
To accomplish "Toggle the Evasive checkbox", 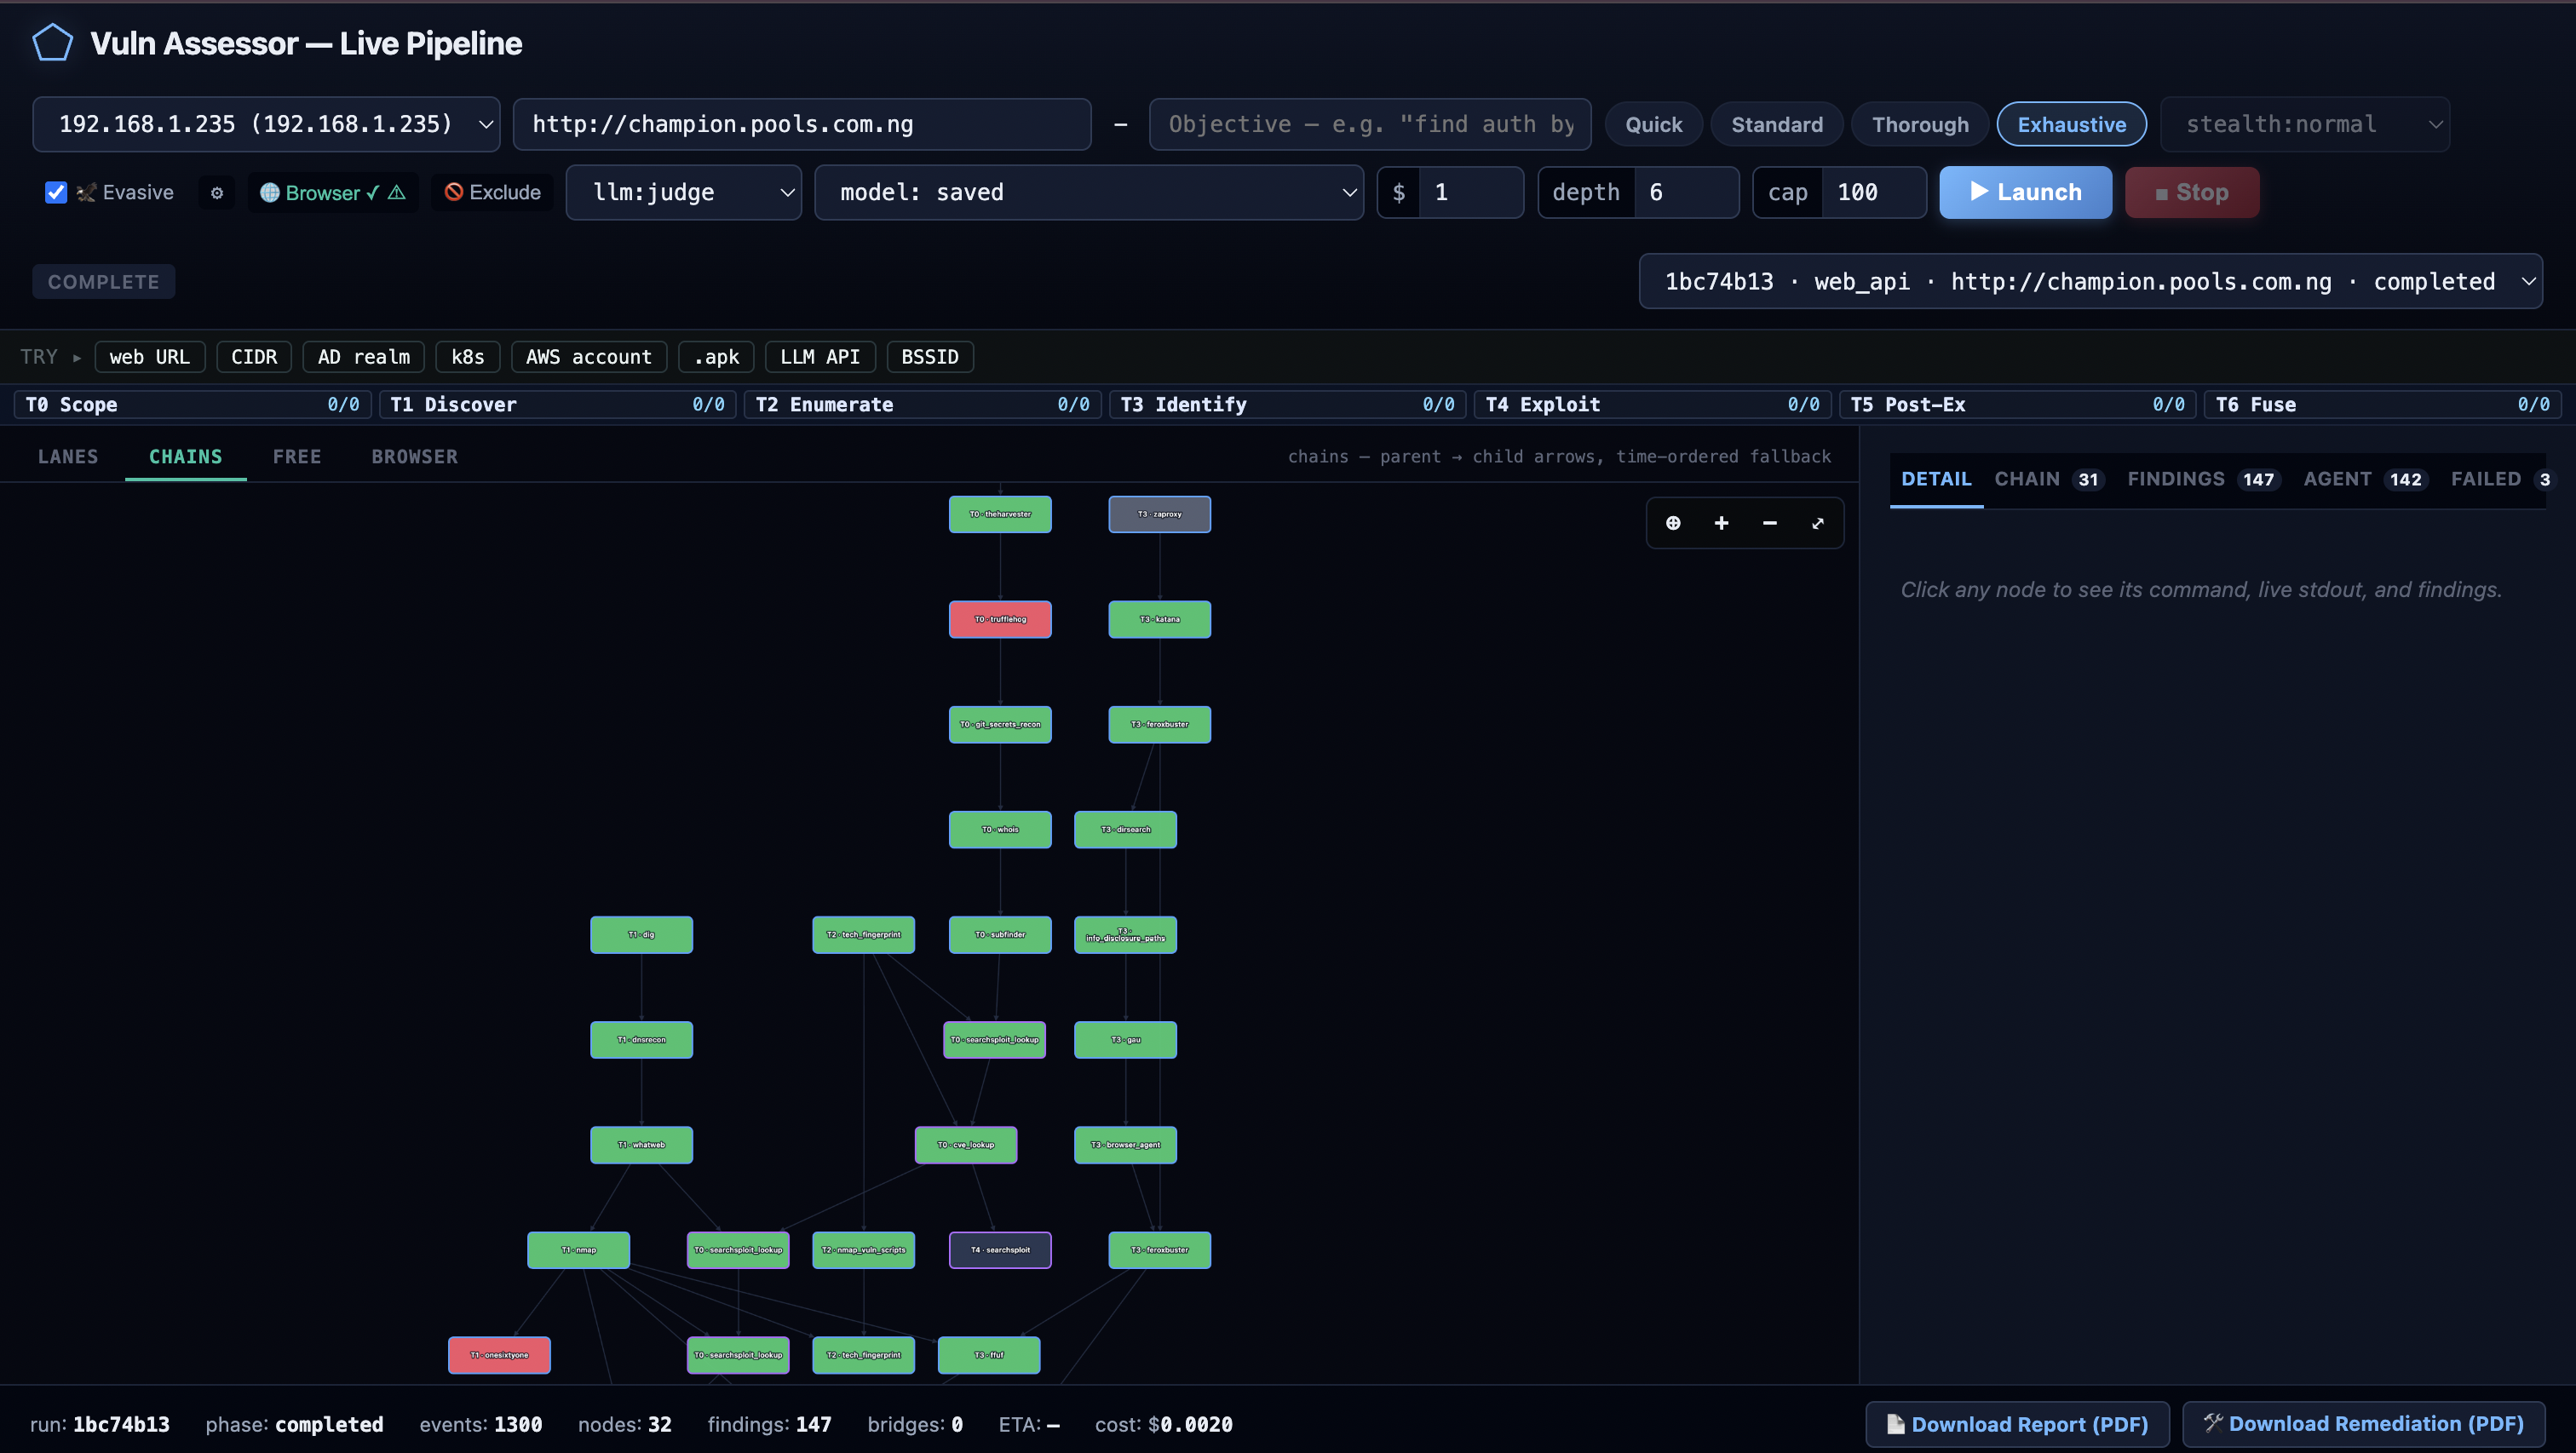I will [56, 192].
